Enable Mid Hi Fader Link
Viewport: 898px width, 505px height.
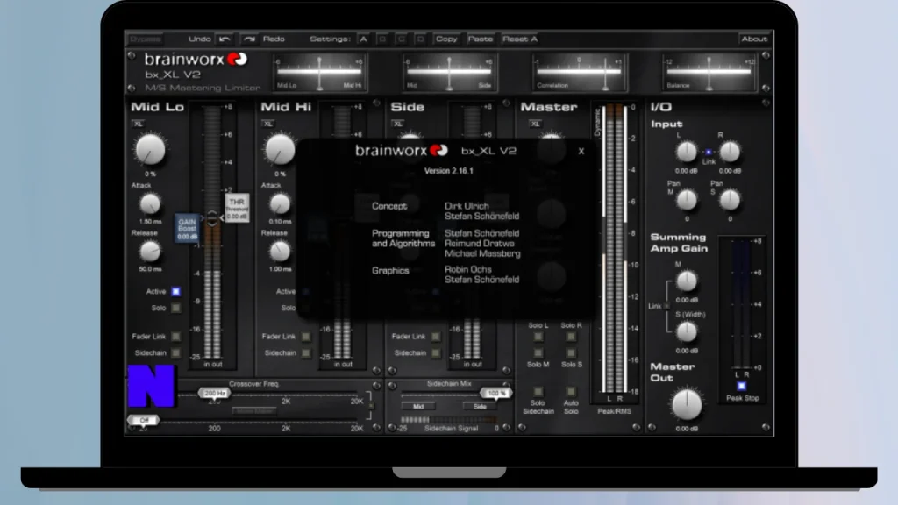tap(306, 337)
